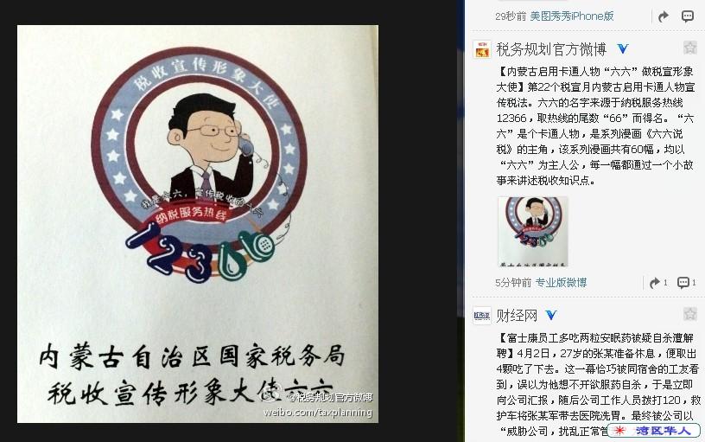Forward the 税务规划官方微博 post with count 1
This screenshot has width=705, height=442.
tap(658, 283)
